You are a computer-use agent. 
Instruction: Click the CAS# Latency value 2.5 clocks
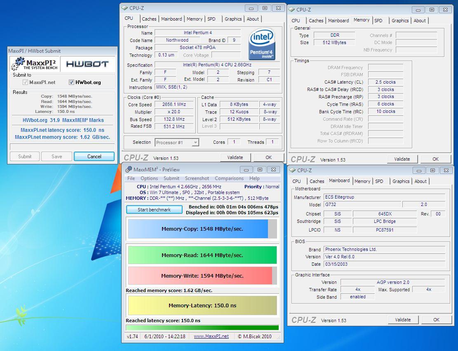(385, 82)
